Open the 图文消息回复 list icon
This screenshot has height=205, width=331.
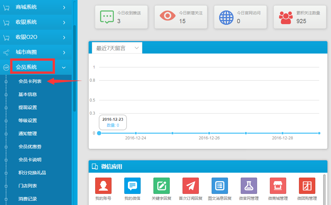click(x=219, y=186)
